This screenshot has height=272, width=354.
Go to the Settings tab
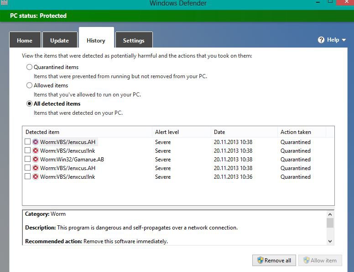pos(134,40)
